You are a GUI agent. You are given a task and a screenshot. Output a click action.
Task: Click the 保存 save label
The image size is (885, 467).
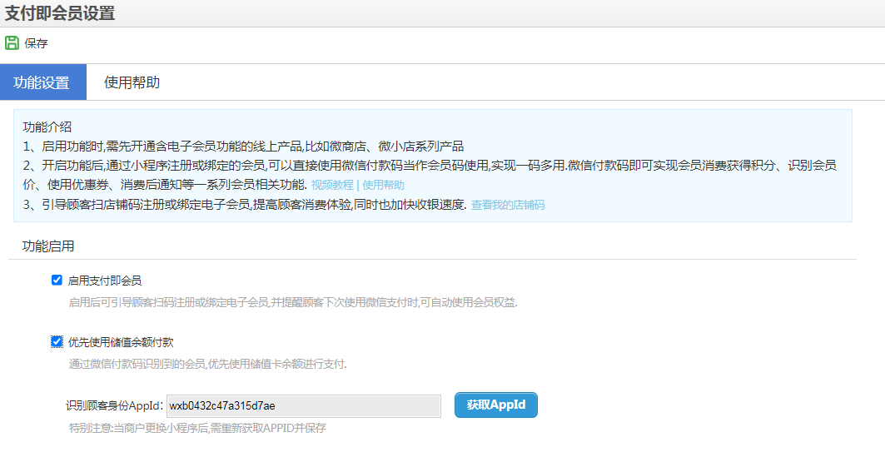click(36, 43)
